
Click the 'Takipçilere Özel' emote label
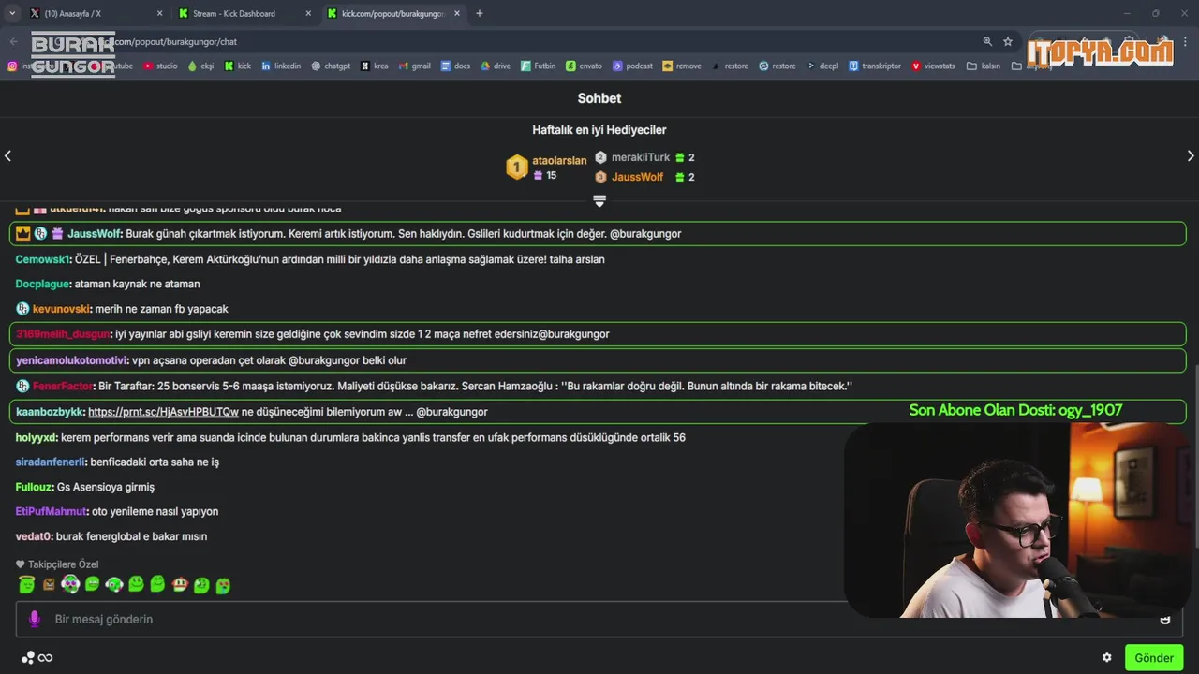coord(63,564)
